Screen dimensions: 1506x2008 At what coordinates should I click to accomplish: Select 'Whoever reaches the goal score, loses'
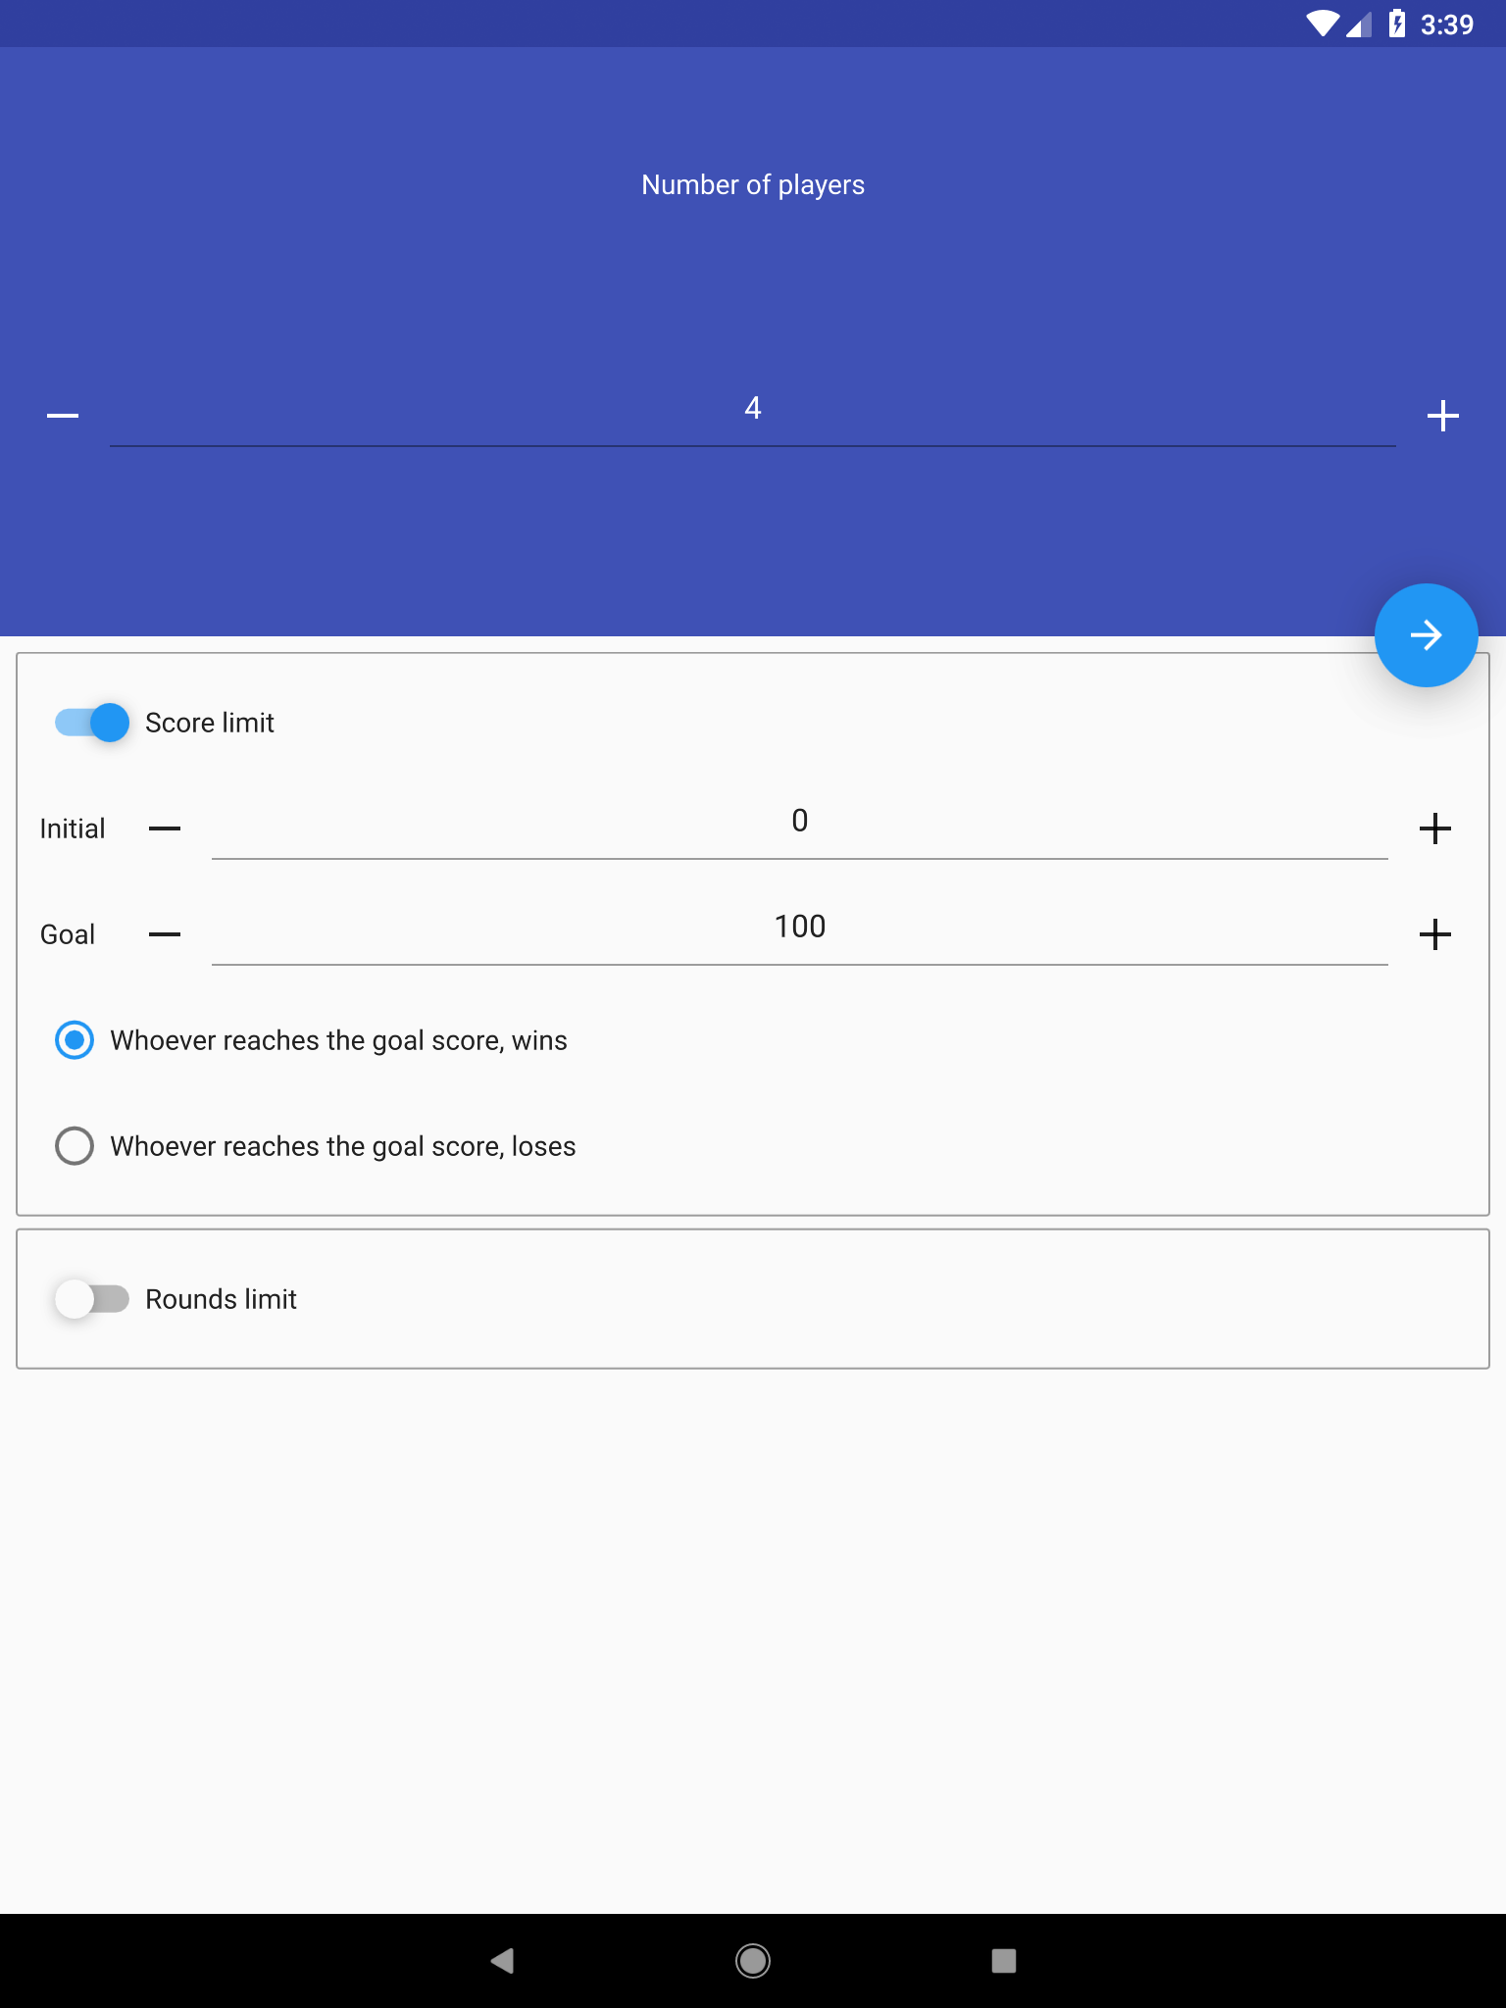coord(316,1146)
